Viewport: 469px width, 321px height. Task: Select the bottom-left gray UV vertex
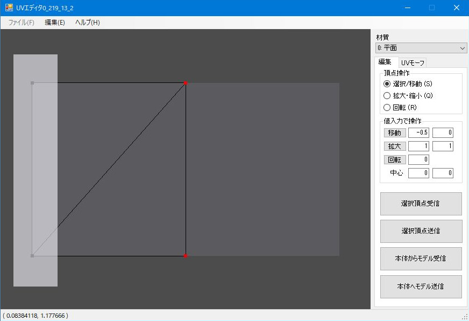32,256
